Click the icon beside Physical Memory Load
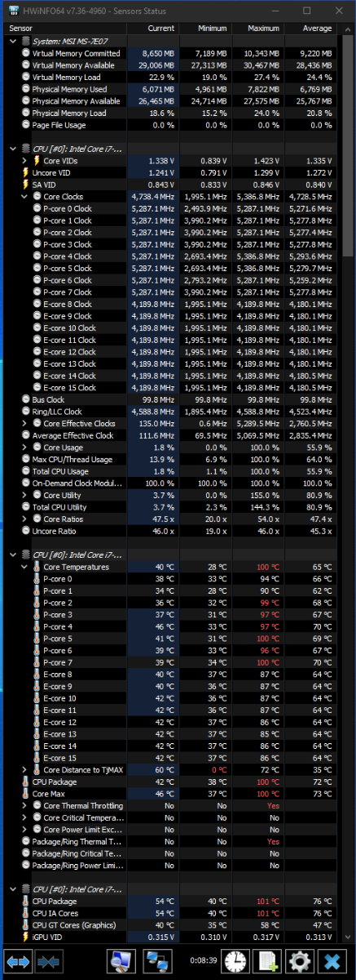This screenshot has height=980, width=356. [26, 113]
